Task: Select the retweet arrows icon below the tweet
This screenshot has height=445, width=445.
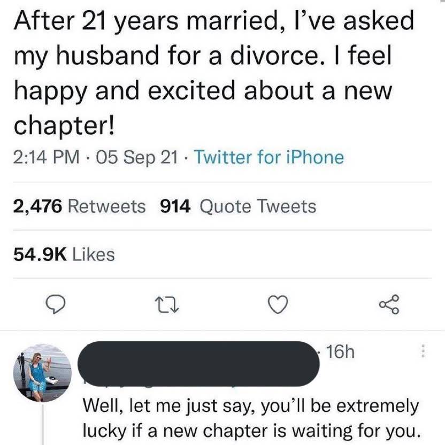Action: [166, 305]
